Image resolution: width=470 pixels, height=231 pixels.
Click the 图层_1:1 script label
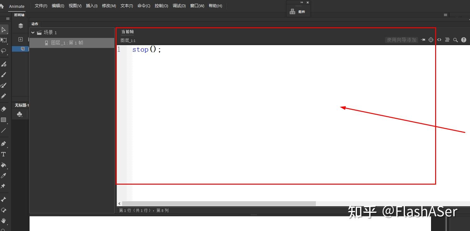coord(128,40)
